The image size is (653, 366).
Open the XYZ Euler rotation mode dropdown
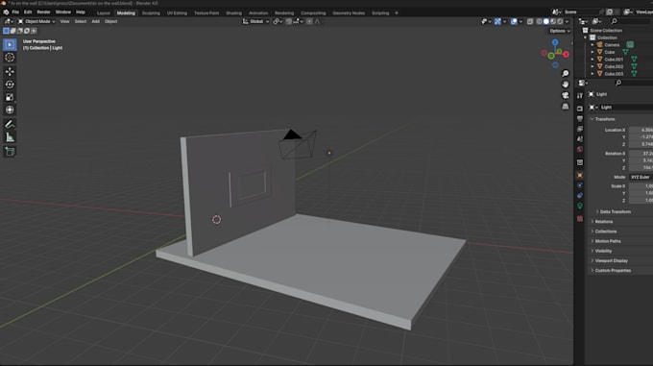tap(641, 178)
